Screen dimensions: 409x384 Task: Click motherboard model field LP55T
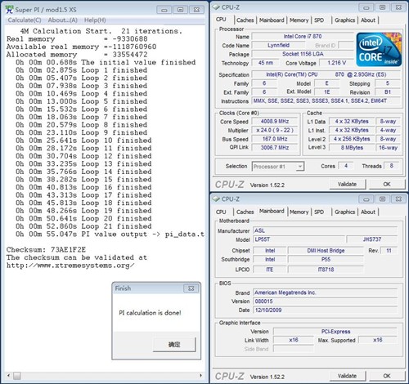[299, 239]
